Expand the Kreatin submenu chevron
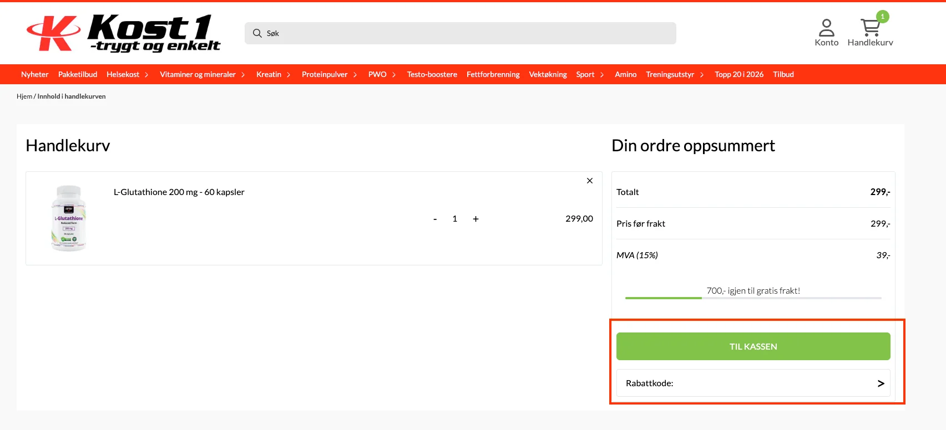 point(289,75)
